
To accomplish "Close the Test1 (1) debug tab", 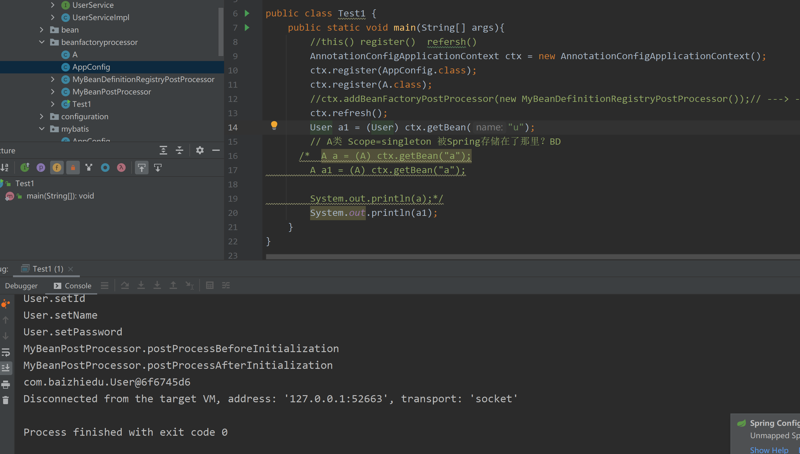I will click(x=71, y=269).
